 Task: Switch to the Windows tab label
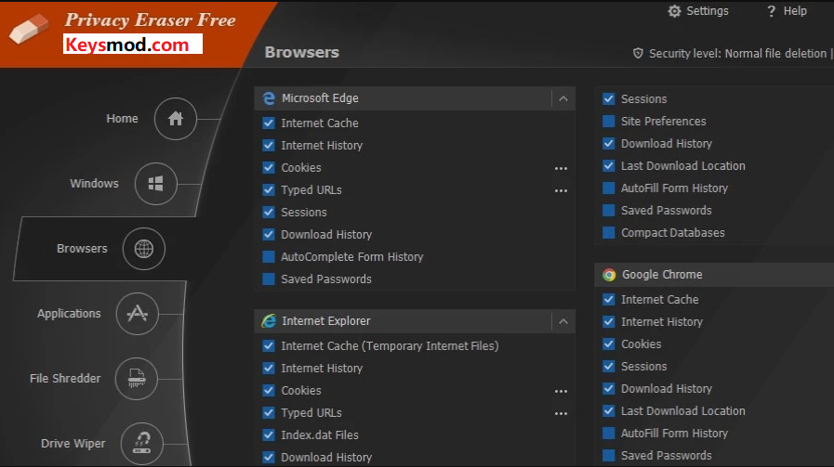point(94,184)
